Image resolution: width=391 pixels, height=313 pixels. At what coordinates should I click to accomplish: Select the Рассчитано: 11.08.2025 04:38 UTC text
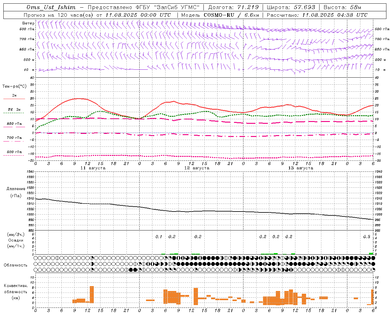tap(317, 15)
